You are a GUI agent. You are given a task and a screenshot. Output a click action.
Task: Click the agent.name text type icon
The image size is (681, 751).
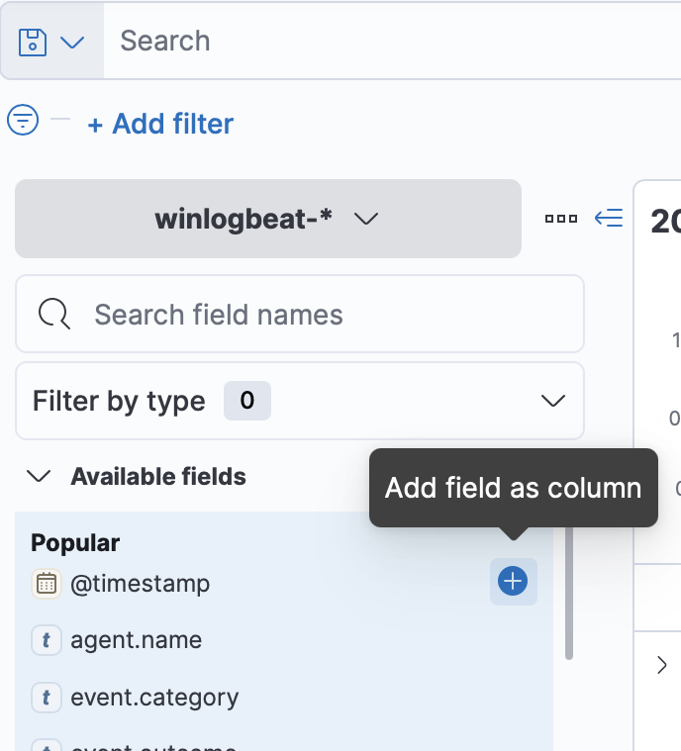tap(47, 640)
